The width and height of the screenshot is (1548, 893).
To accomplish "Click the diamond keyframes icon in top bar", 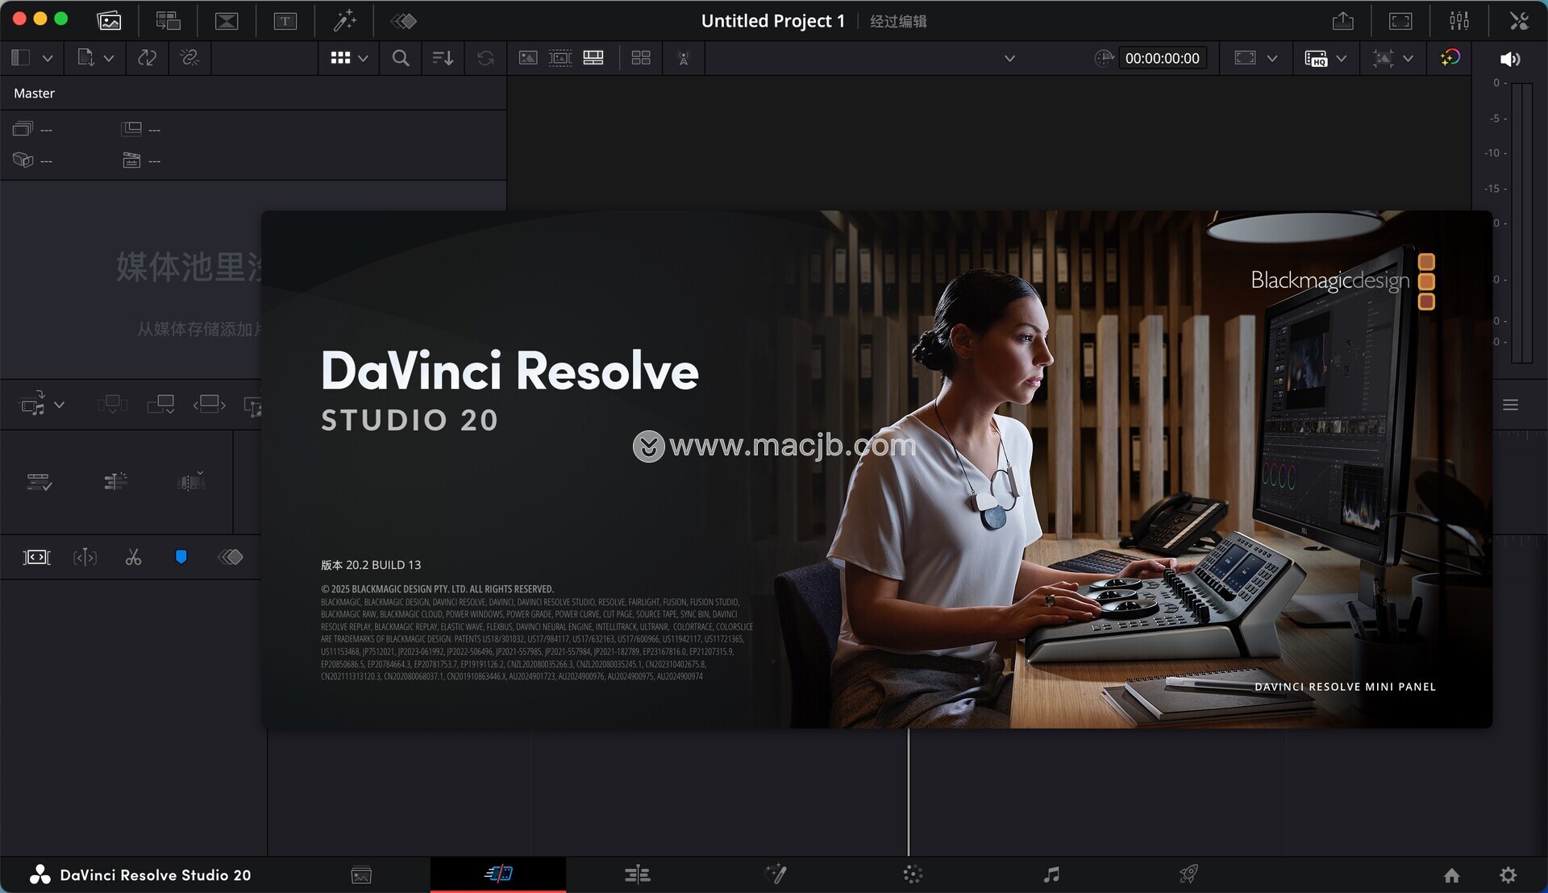I will click(x=404, y=21).
